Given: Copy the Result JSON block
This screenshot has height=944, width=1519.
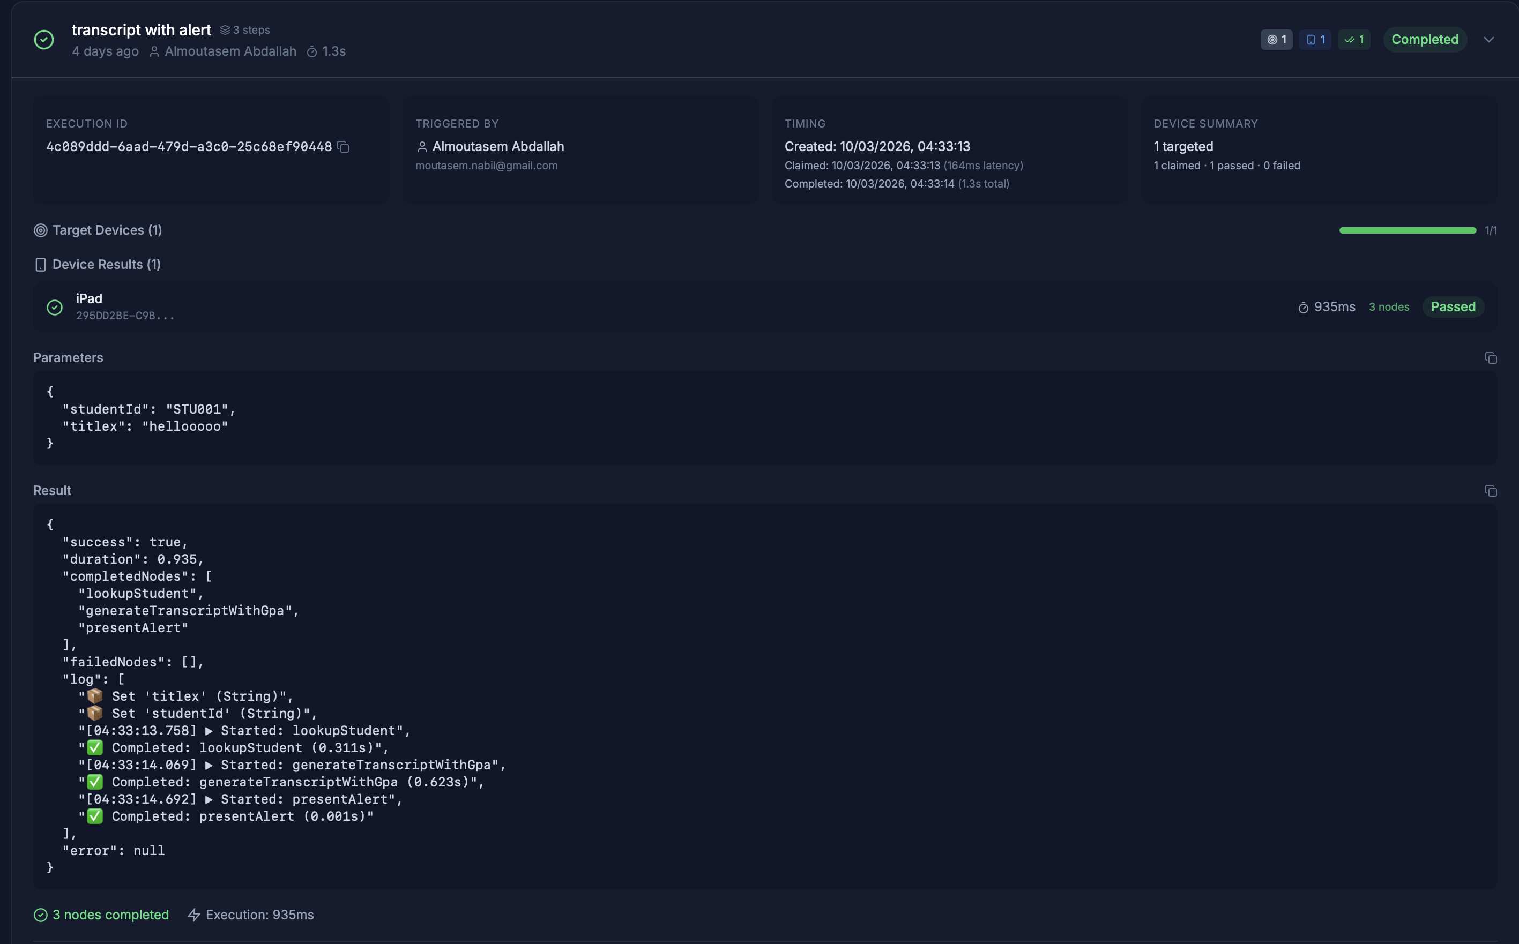Looking at the screenshot, I should click(1490, 491).
